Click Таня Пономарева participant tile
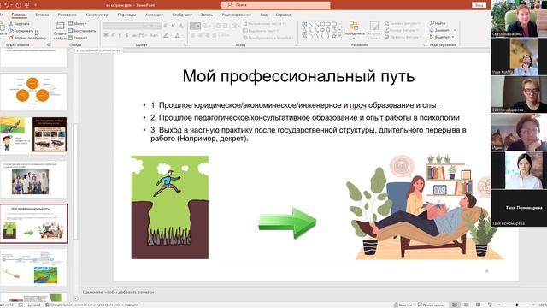Viewport: 547px width, 308px height. 519,209
